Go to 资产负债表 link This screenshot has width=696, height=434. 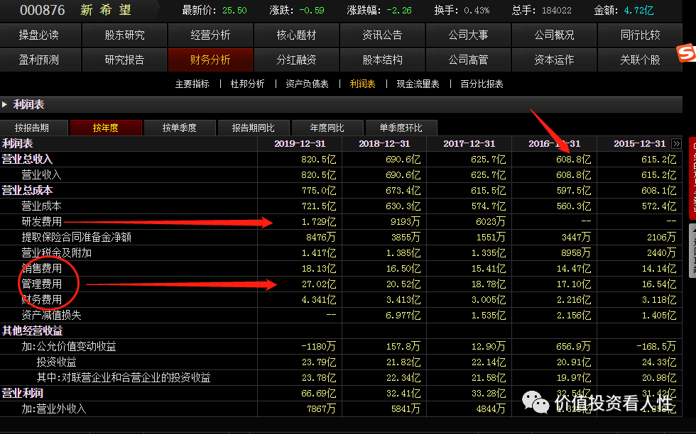307,84
